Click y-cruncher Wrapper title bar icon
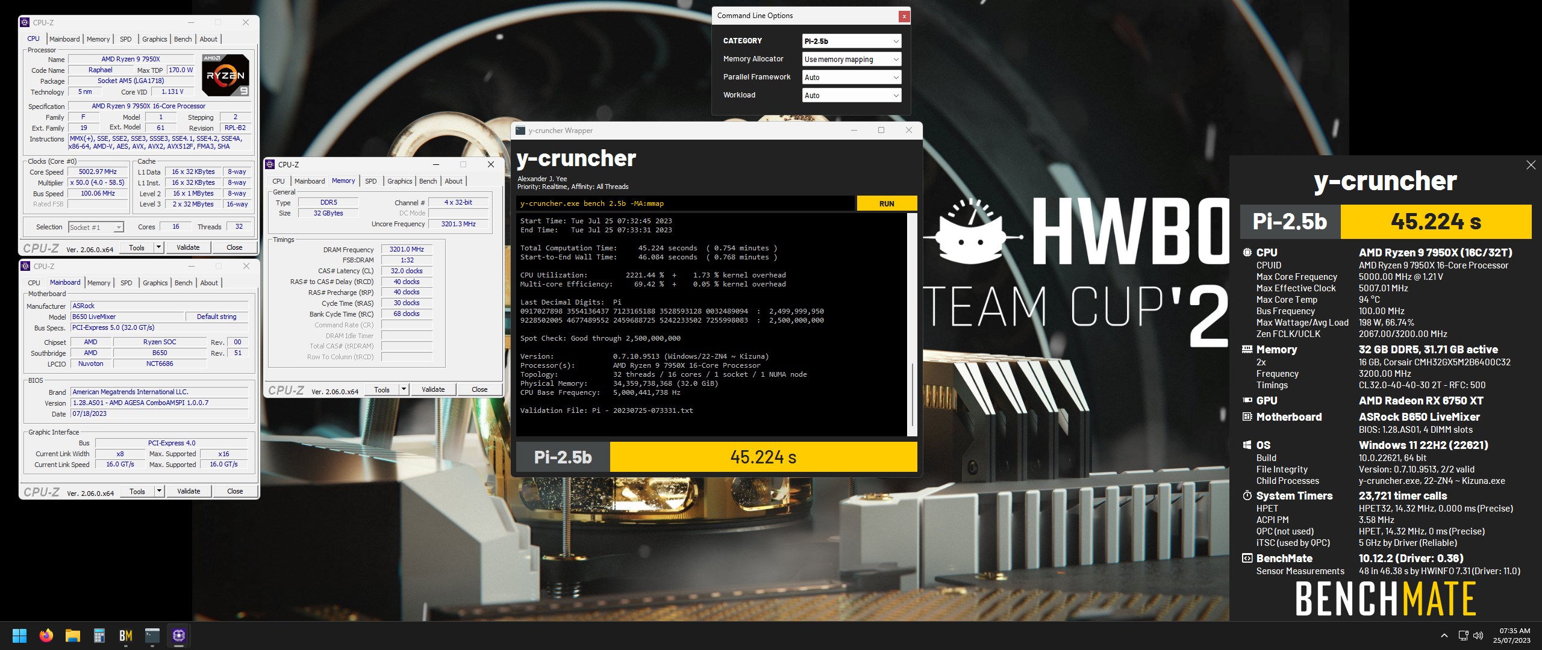Image resolution: width=1542 pixels, height=650 pixels. pyautogui.click(x=520, y=130)
